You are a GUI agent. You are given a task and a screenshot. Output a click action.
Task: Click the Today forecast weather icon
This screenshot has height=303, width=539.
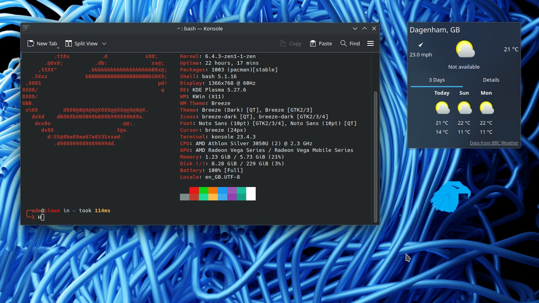pos(442,108)
